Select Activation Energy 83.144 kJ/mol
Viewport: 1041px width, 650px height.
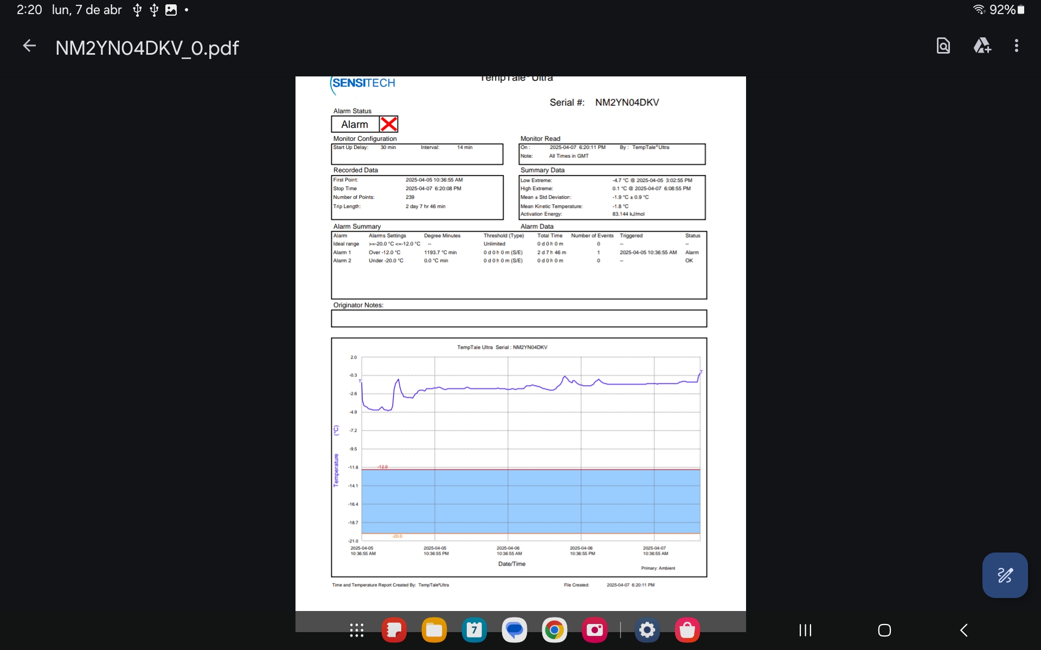coord(628,214)
